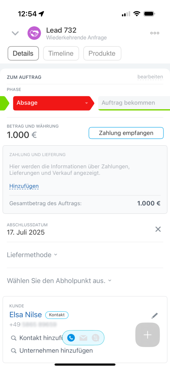The image size is (170, 369).
Task: Tap the handshake lead icon
Action: (34, 33)
